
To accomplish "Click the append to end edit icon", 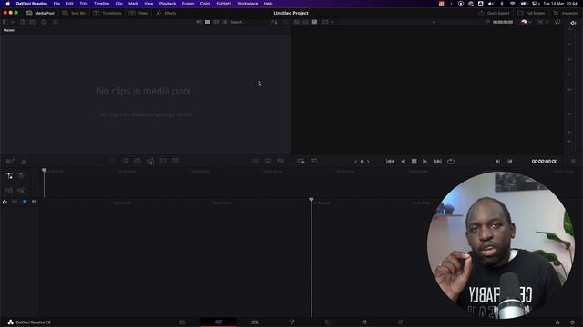I will [x=138, y=161].
